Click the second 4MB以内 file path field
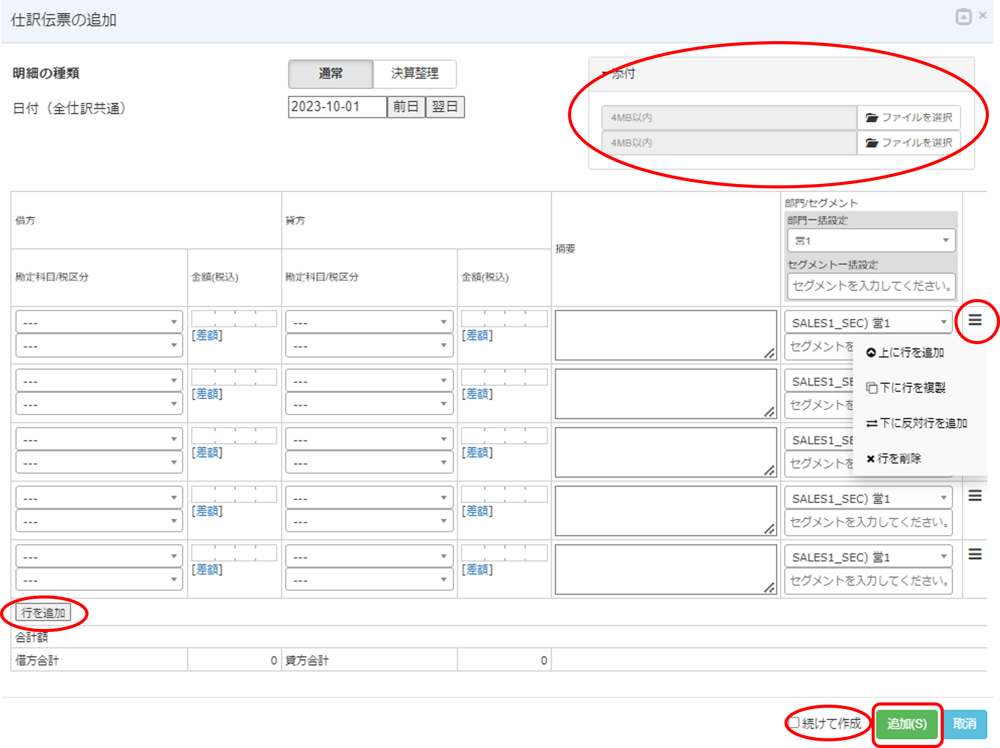 point(729,143)
